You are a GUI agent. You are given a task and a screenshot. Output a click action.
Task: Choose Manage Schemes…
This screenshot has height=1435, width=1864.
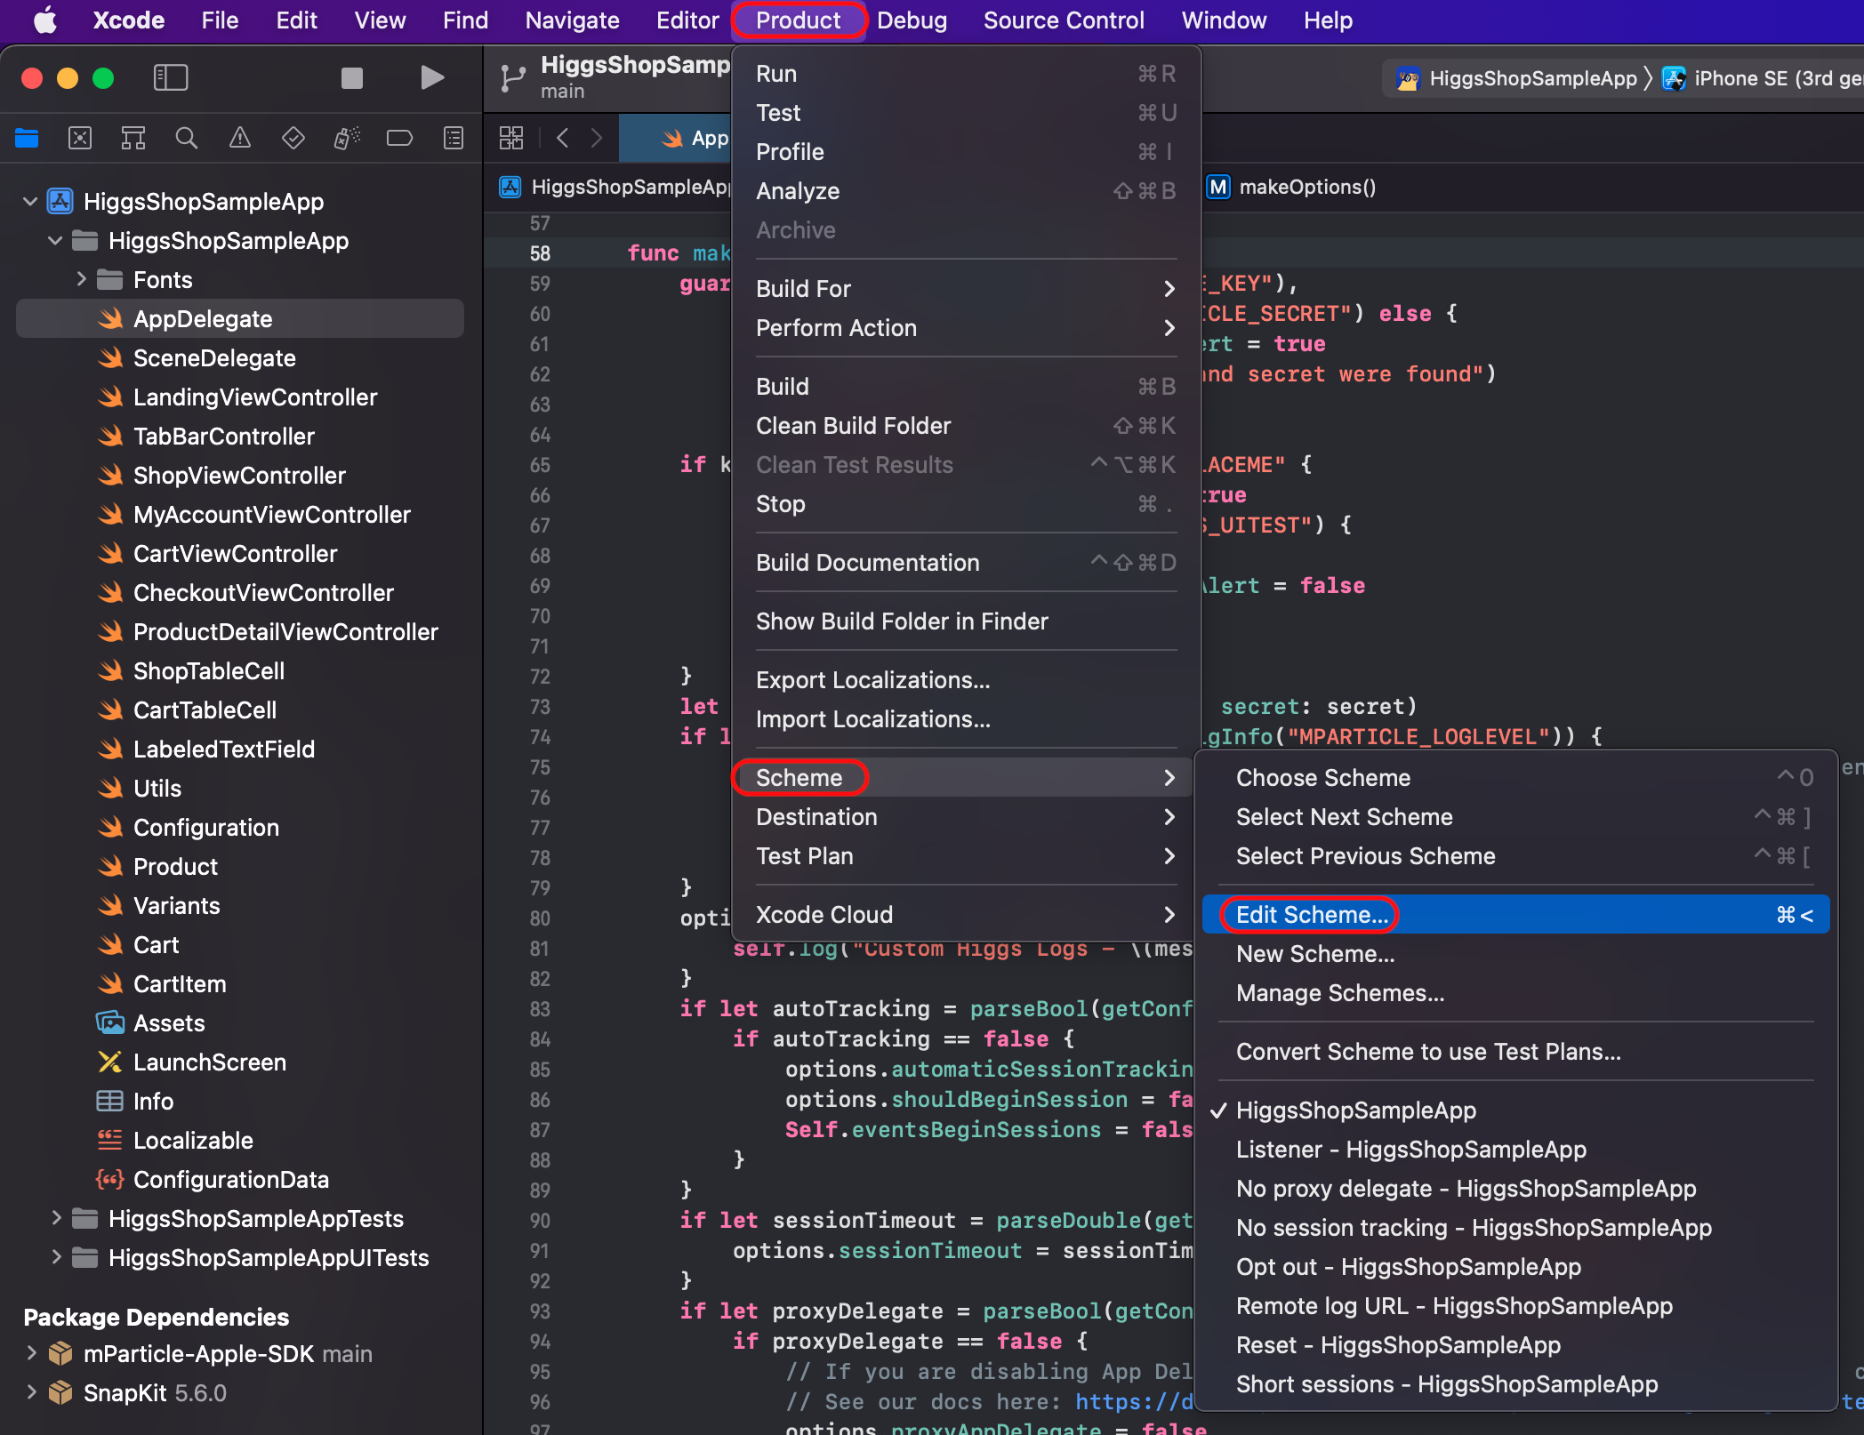(1515, 993)
